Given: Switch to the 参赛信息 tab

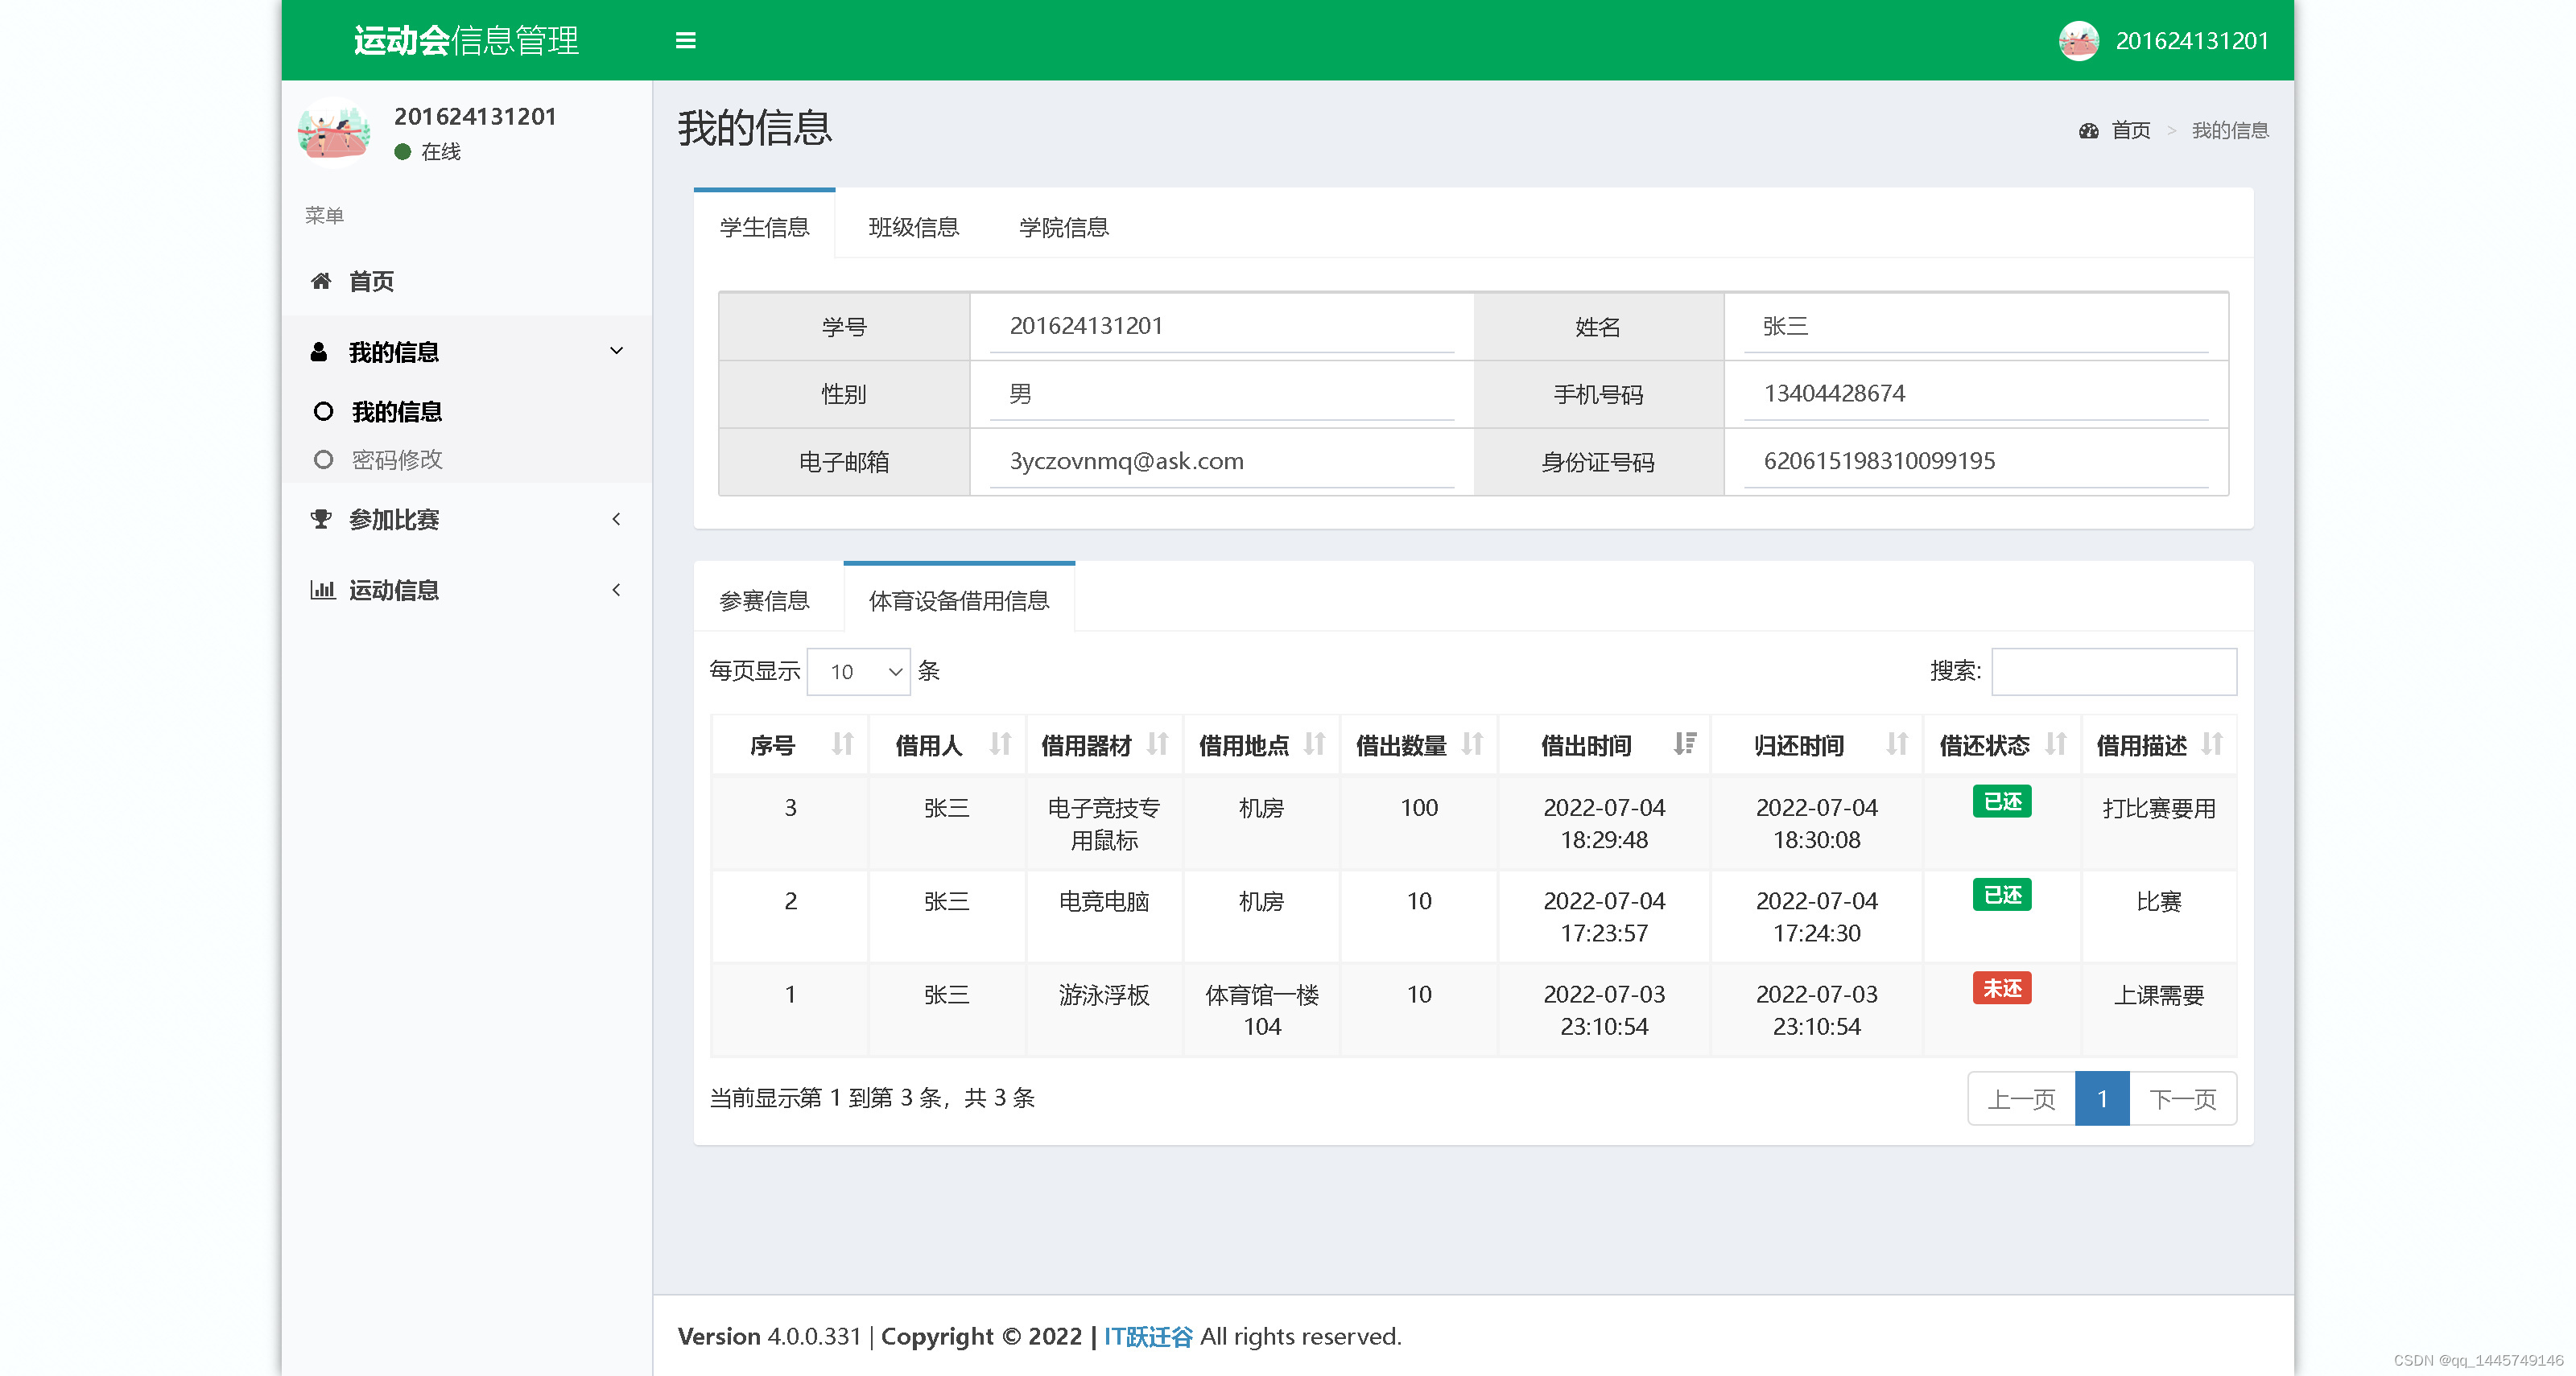Looking at the screenshot, I should tap(764, 600).
